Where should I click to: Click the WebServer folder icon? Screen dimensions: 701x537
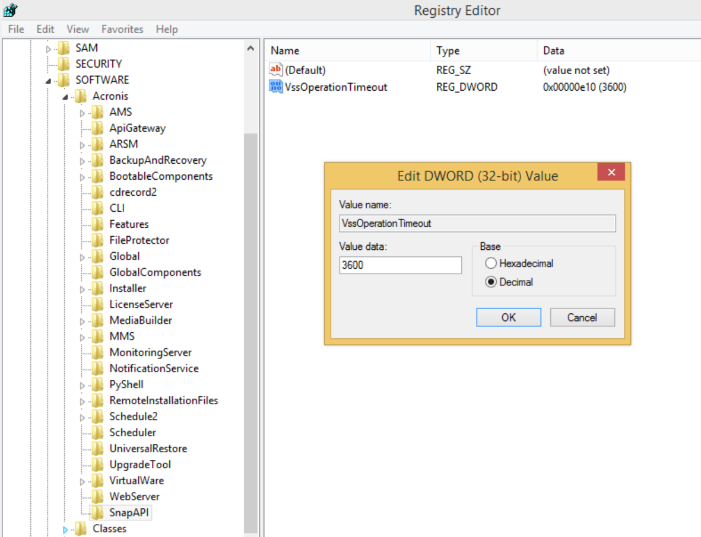(x=97, y=497)
